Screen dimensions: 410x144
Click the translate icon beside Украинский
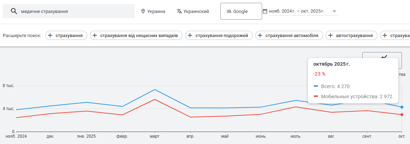(179, 11)
